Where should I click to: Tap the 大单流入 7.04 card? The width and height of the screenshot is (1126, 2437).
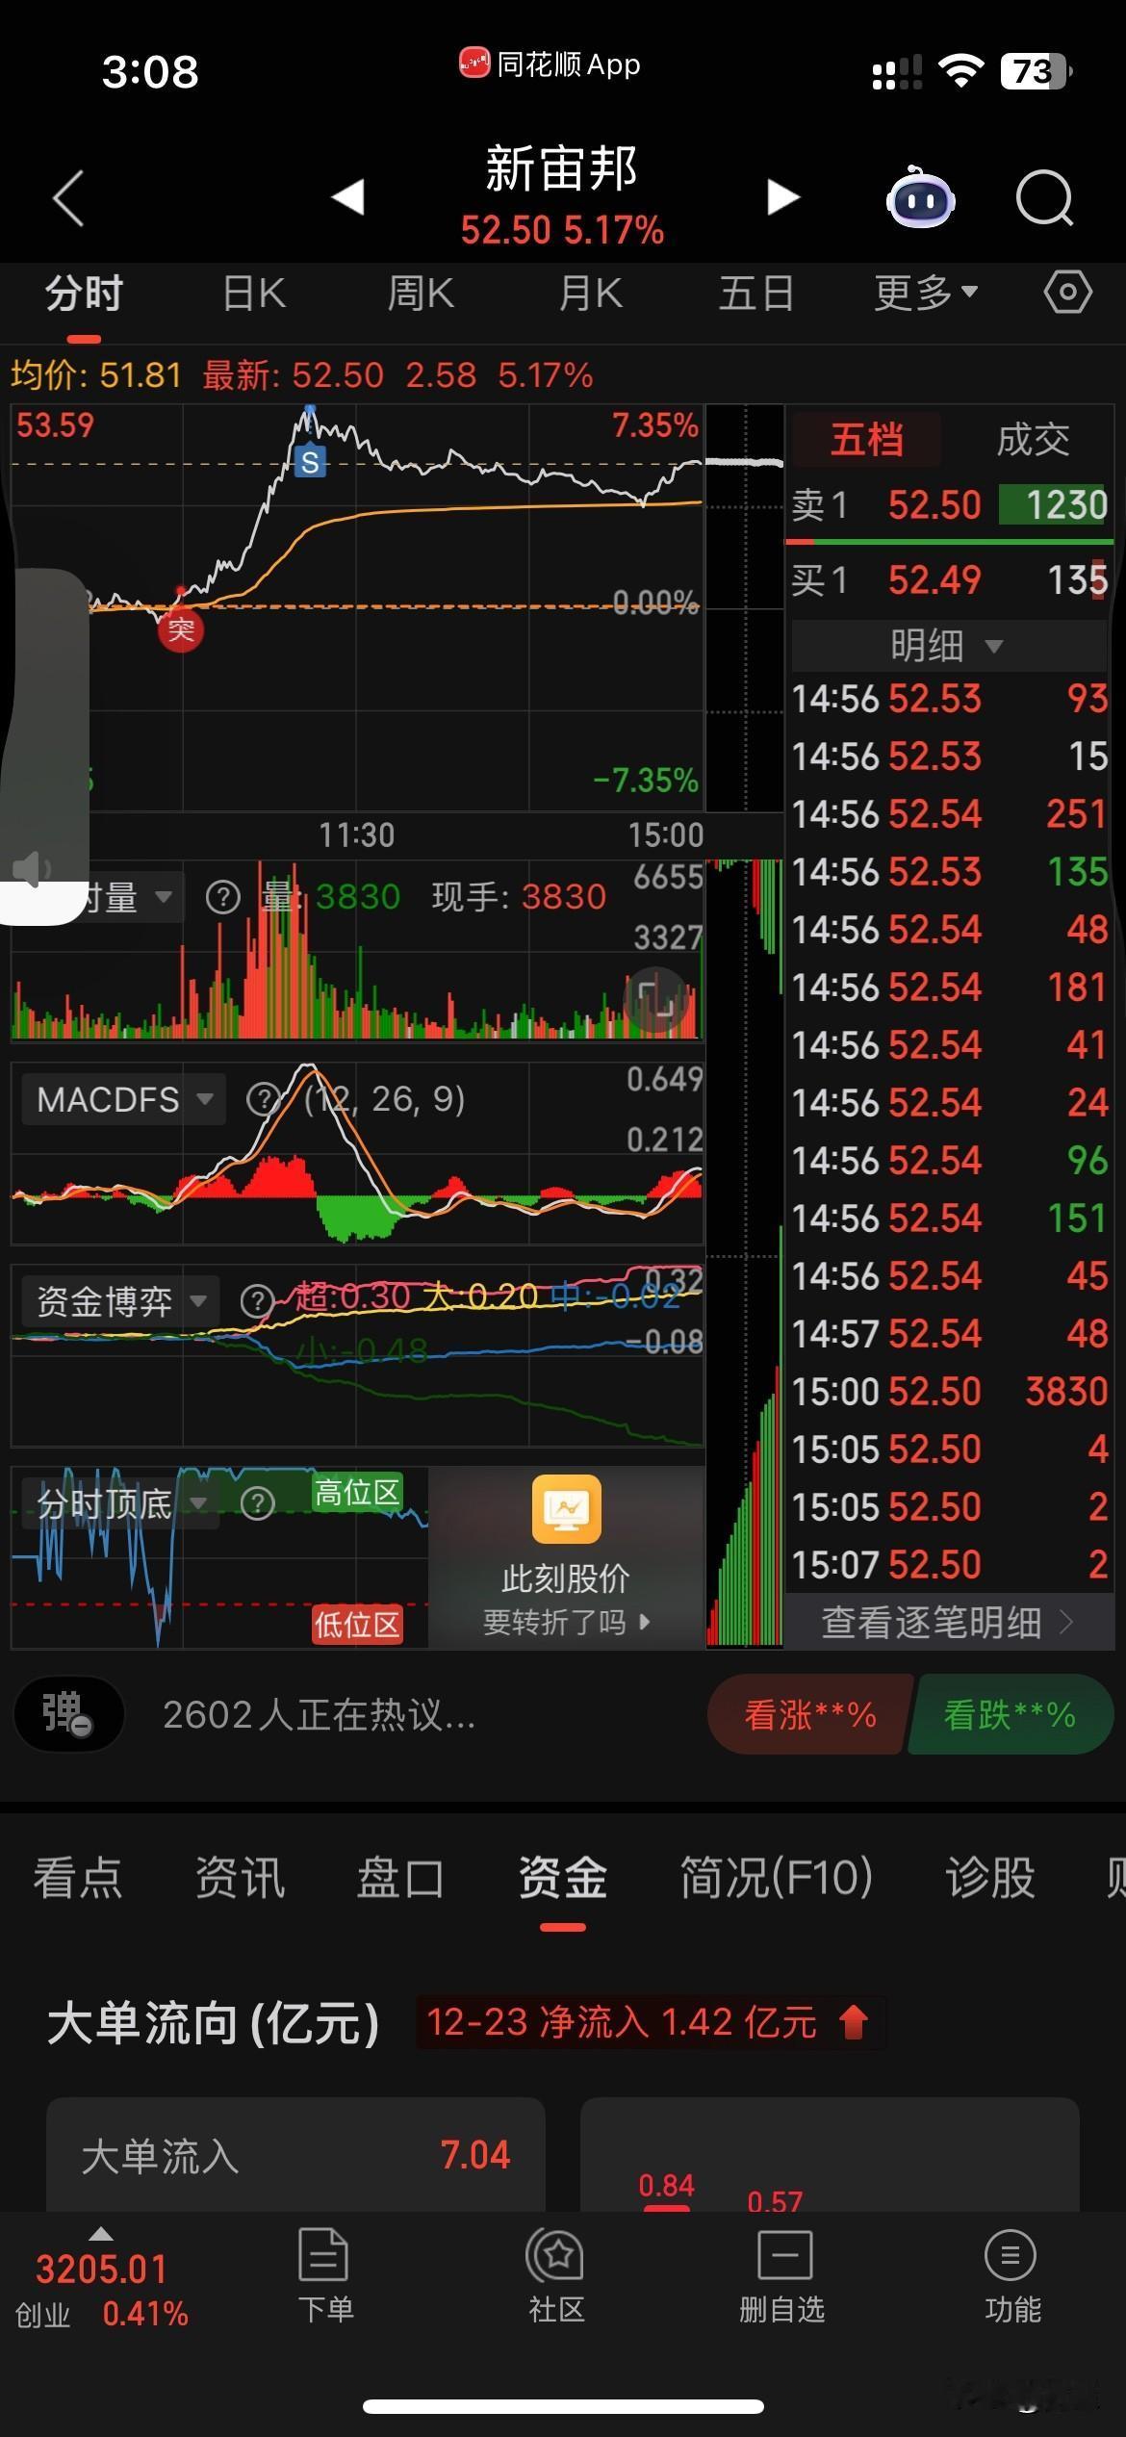pos(295,2155)
